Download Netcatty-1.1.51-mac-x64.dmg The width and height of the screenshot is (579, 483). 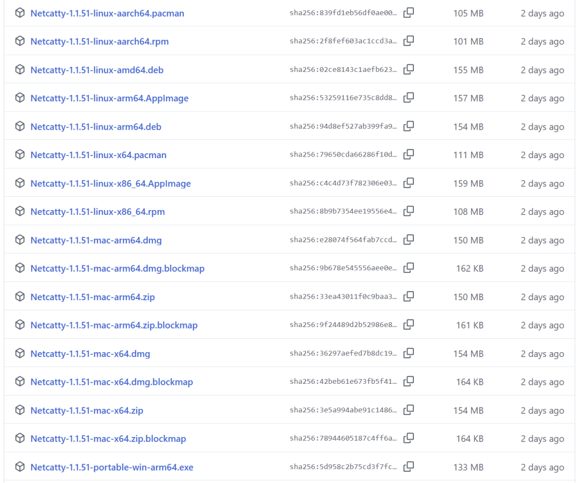click(90, 354)
